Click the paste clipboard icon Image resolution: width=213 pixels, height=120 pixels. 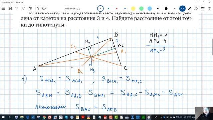click(x=30, y=9)
